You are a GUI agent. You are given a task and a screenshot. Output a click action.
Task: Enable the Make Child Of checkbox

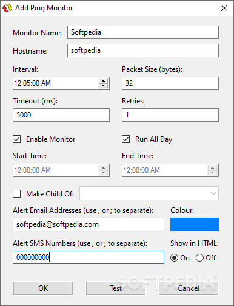pos(16,193)
